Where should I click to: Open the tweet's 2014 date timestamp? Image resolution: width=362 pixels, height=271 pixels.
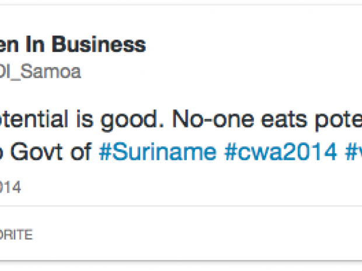[x=11, y=187]
